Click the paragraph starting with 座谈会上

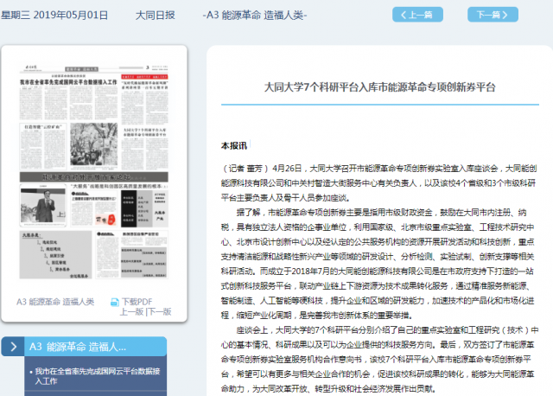[379, 360]
